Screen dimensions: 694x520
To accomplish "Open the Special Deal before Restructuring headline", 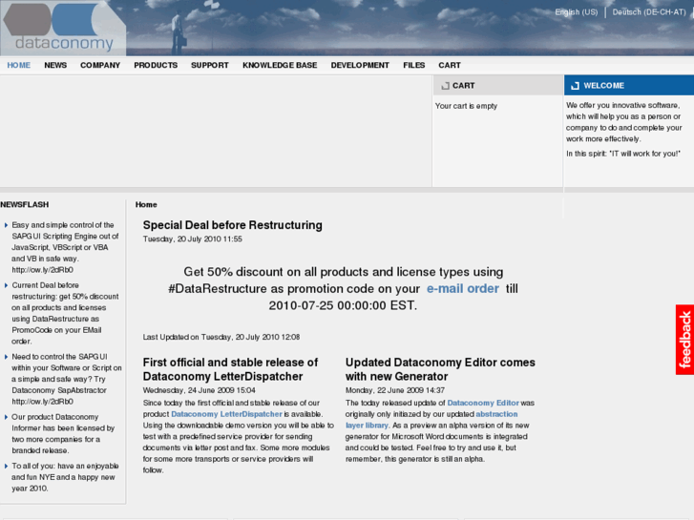I will (232, 225).
